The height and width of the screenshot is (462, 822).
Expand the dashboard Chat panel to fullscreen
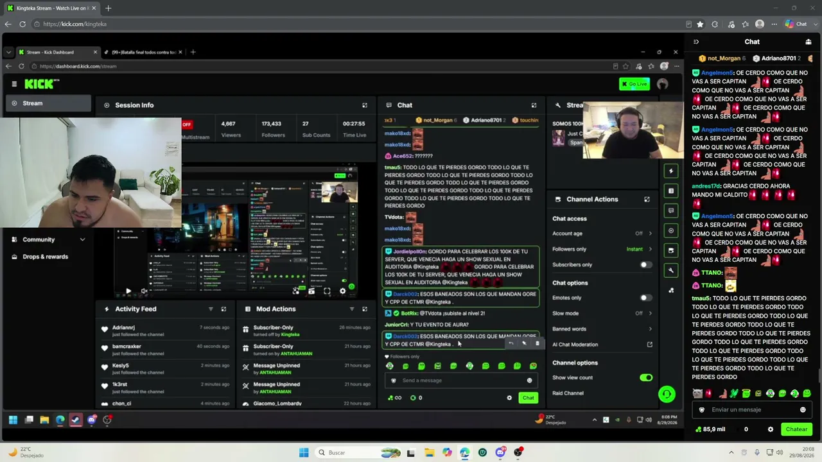pos(534,105)
